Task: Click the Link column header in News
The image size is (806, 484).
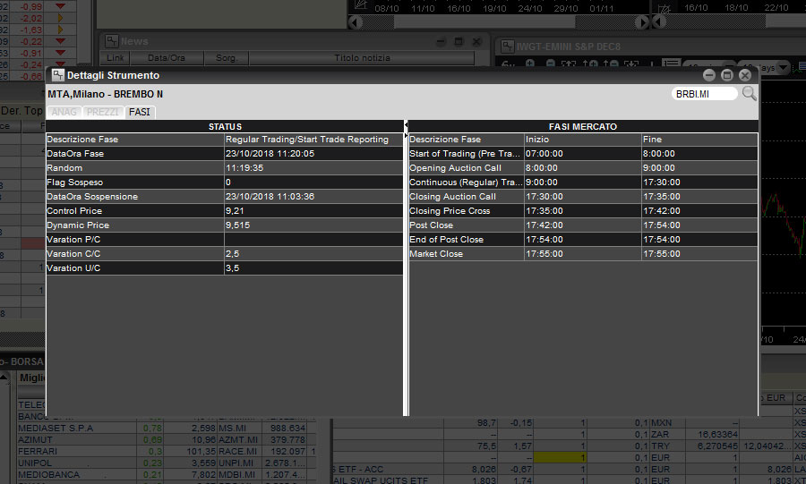Action: [116, 58]
